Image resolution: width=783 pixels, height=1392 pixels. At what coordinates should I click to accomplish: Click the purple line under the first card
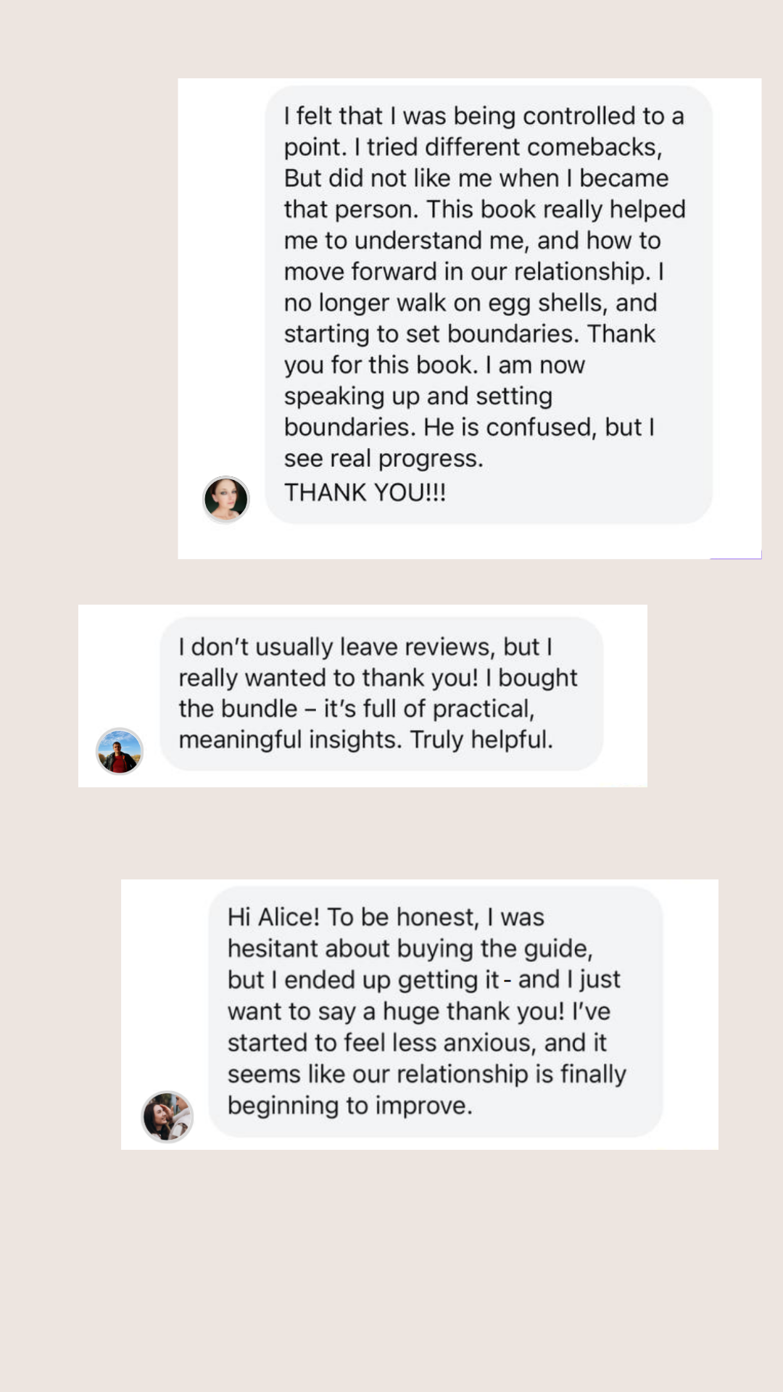735,558
